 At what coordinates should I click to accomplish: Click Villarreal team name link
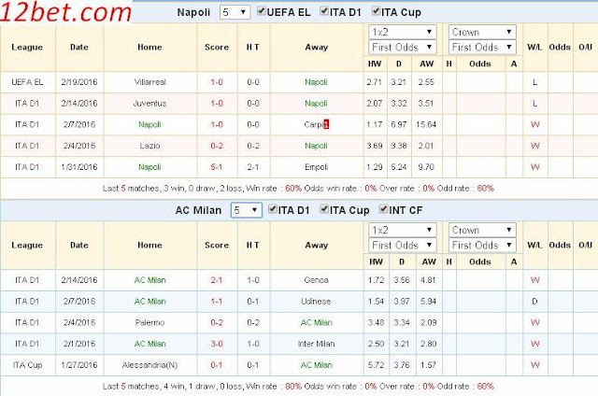point(149,82)
